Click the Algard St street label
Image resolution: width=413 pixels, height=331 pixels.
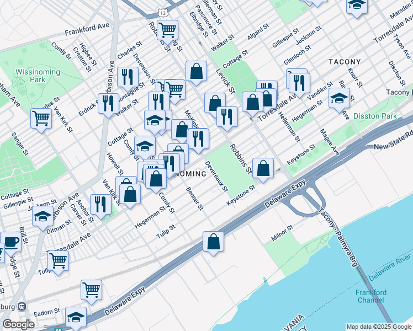pos(258,31)
